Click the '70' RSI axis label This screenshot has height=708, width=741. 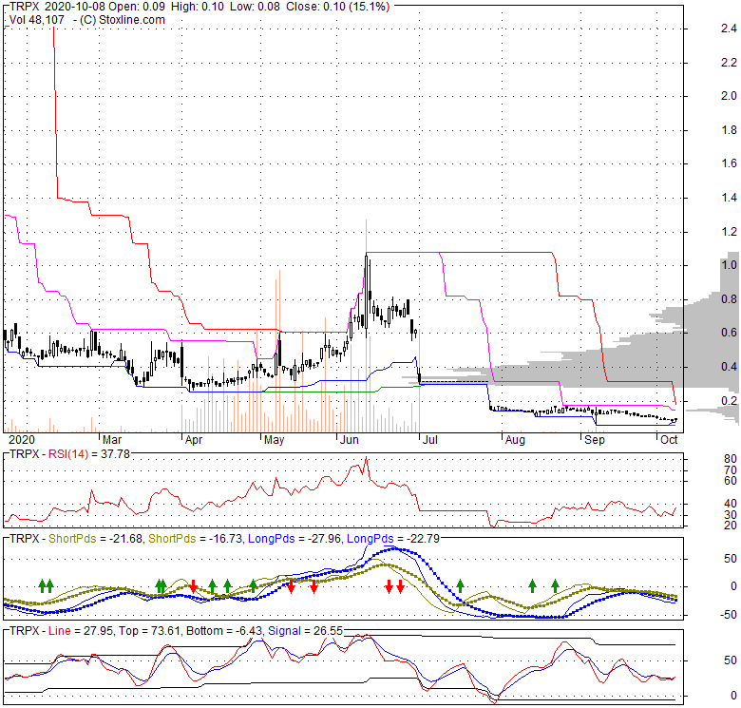point(731,469)
